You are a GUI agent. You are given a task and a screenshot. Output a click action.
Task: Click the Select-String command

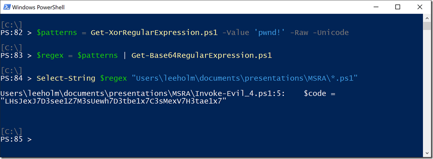tap(66, 79)
